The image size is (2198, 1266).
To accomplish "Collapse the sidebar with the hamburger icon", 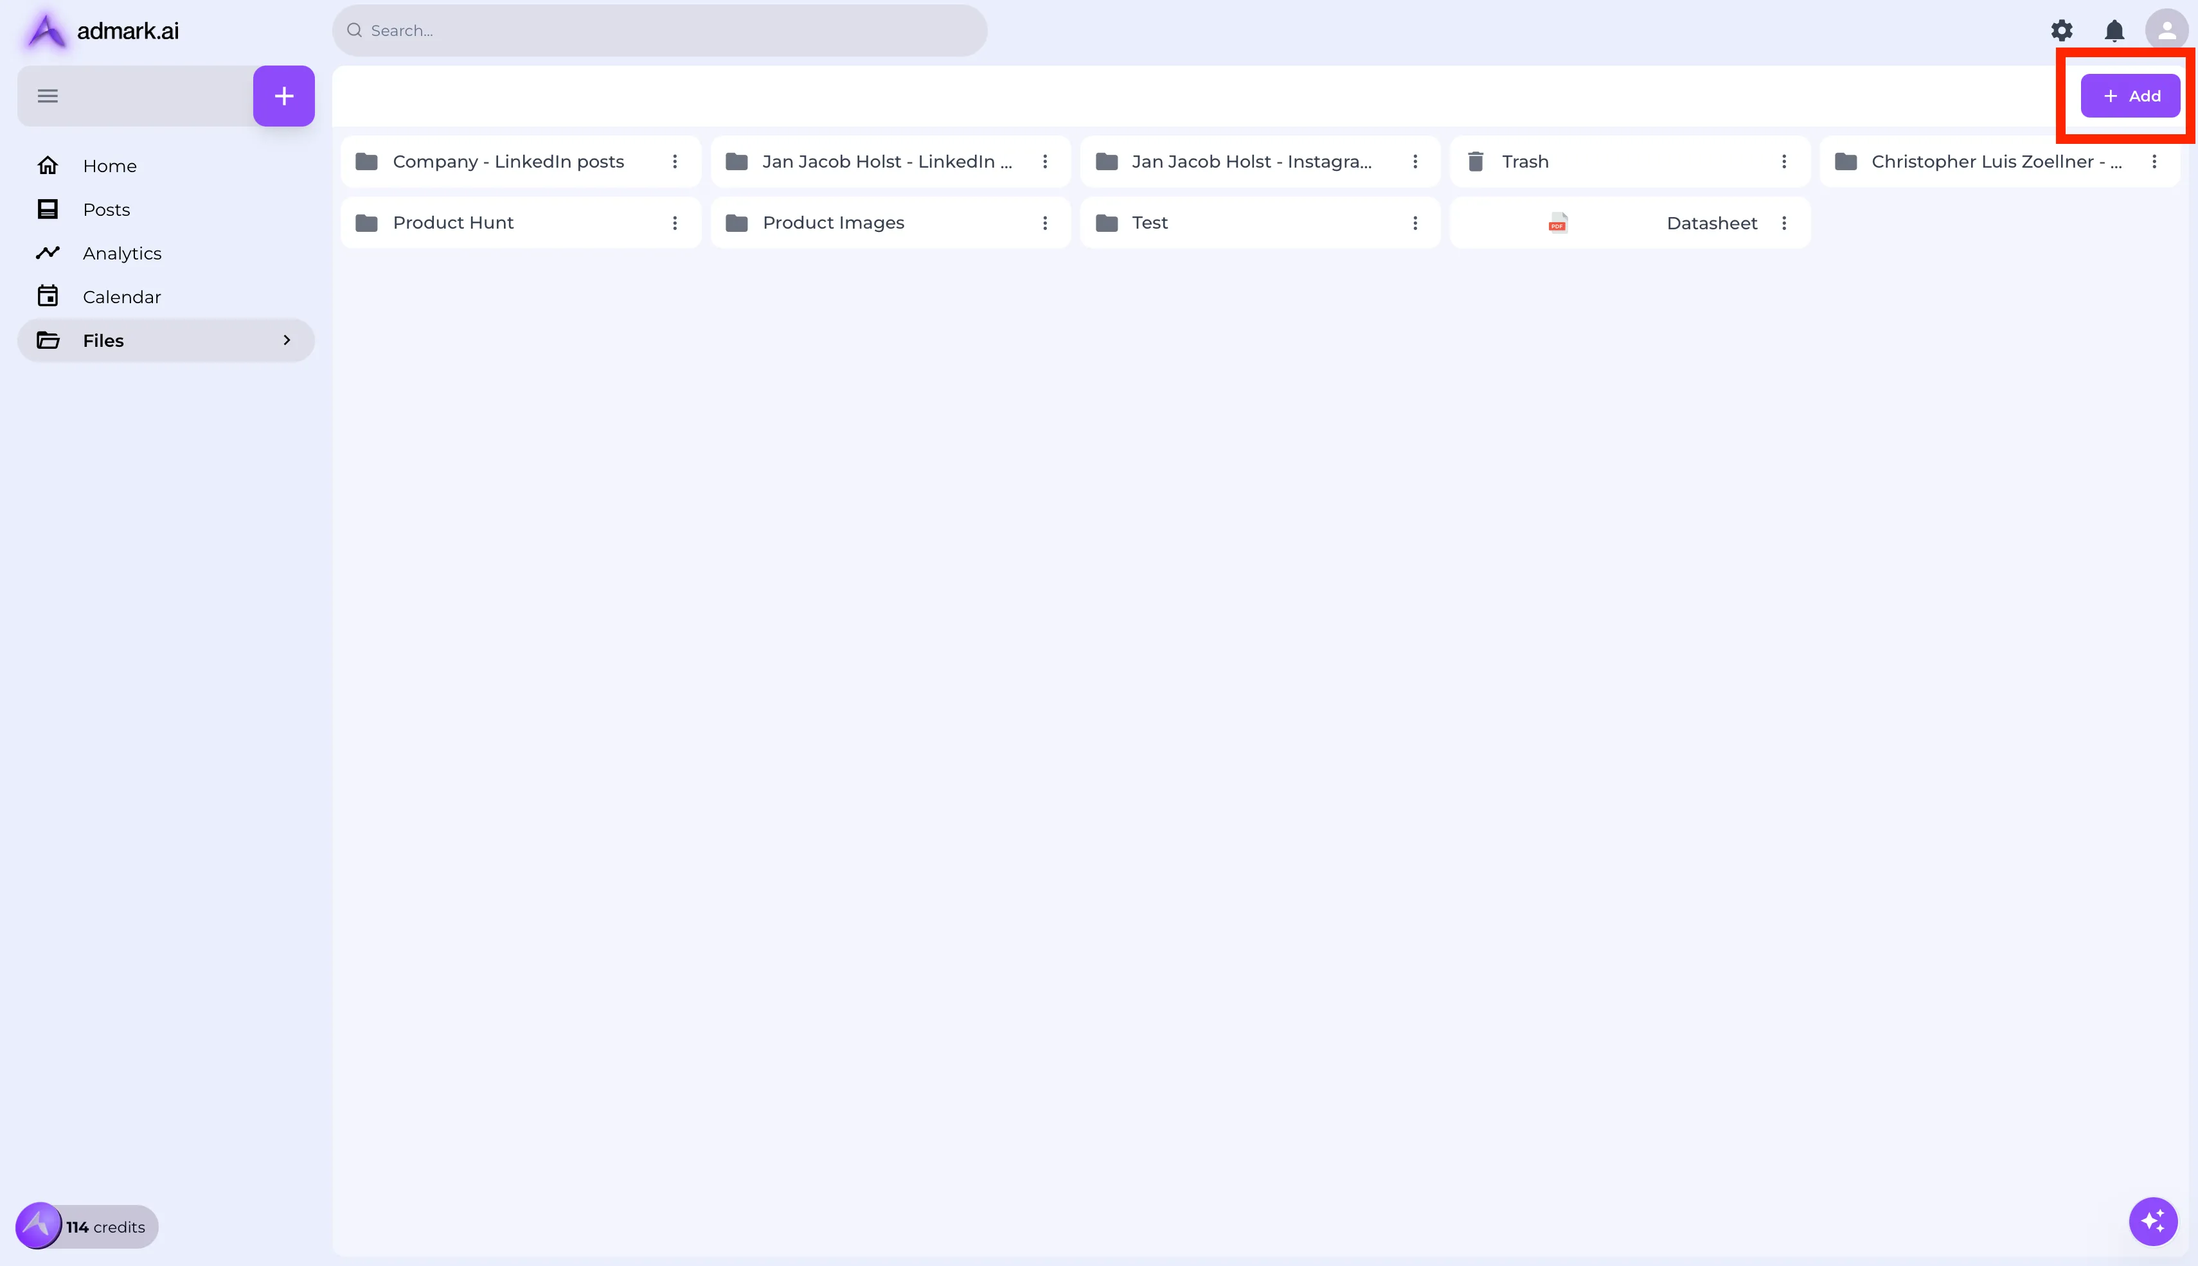I will click(47, 96).
